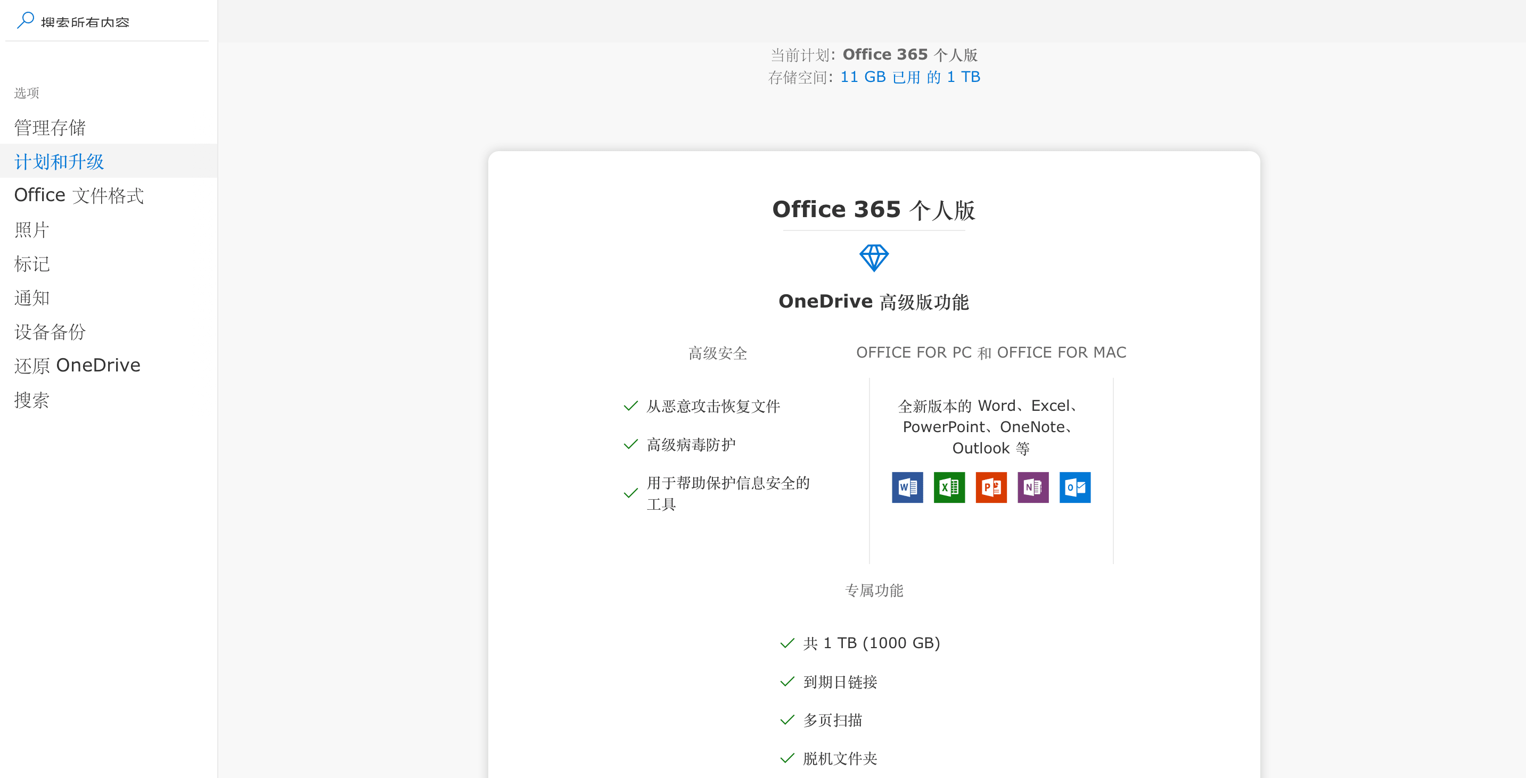Open 标记 settings

tap(109, 263)
